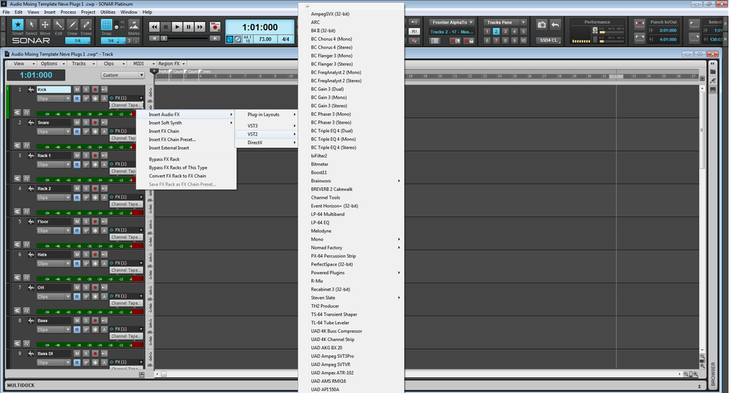
Task: Click the Kick track name field
Action: (53, 90)
